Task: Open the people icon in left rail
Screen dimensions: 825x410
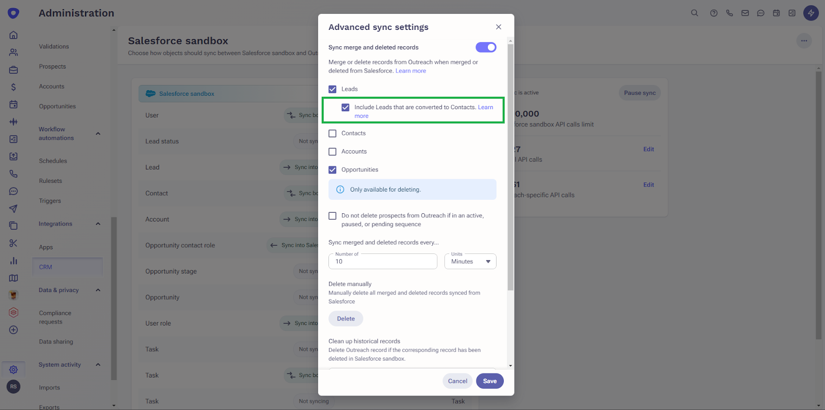Action: point(13,53)
